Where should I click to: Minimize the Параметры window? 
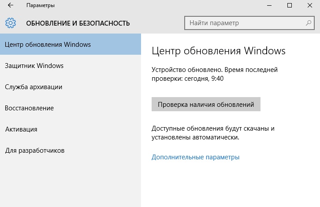tap(269, 5)
